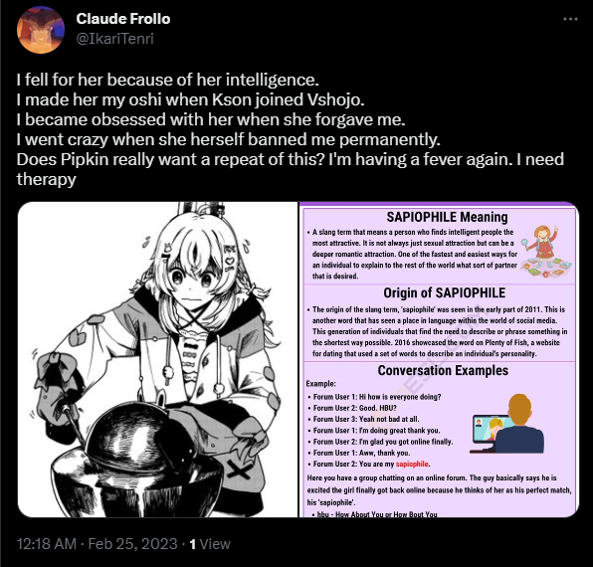
Task: Open the manga girl image on left
Action: pos(158,359)
